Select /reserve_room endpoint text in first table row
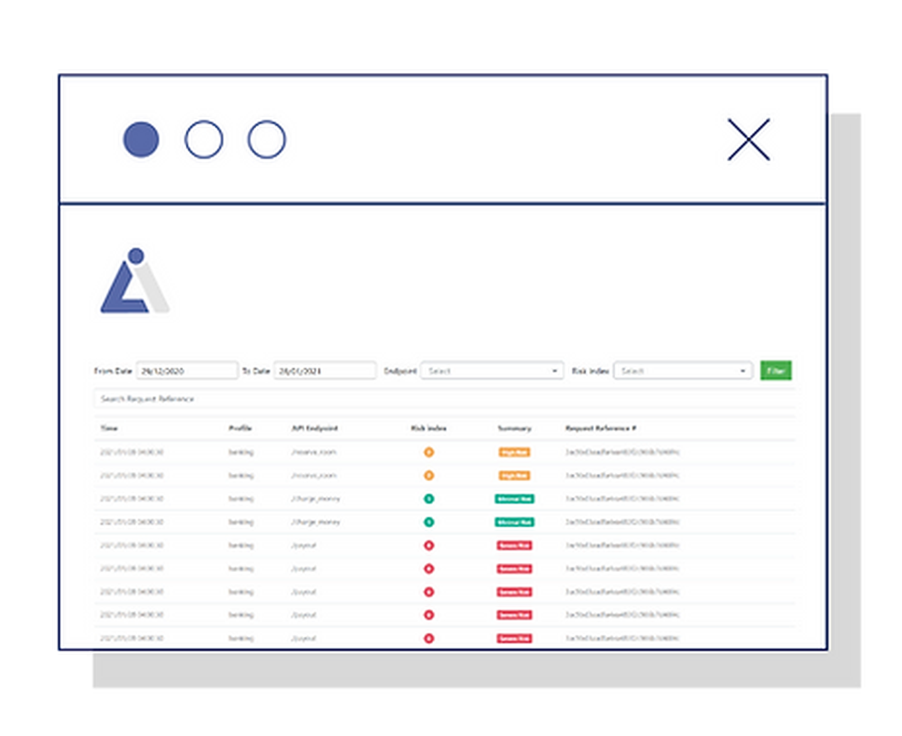This screenshot has width=902, height=736. [314, 452]
